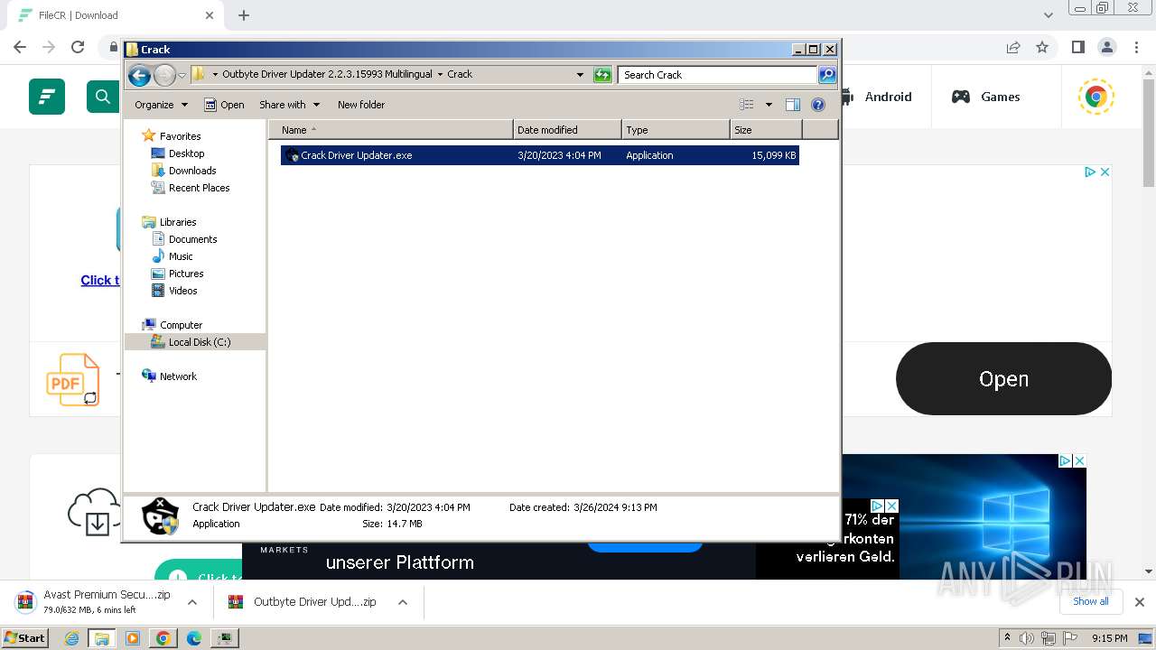Open Chrome three-dot menu

[1136, 47]
